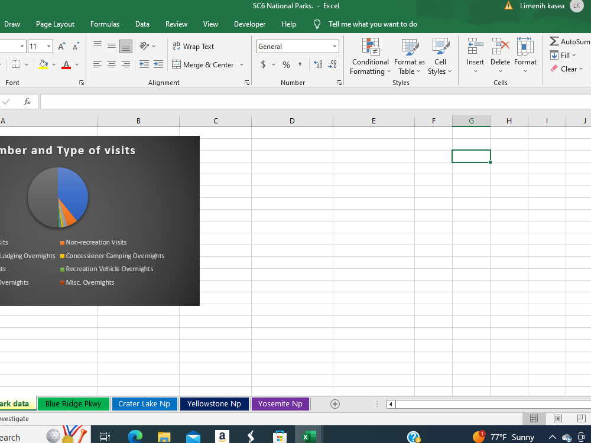Click the AutoSum button
The width and height of the screenshot is (591, 443).
570,41
